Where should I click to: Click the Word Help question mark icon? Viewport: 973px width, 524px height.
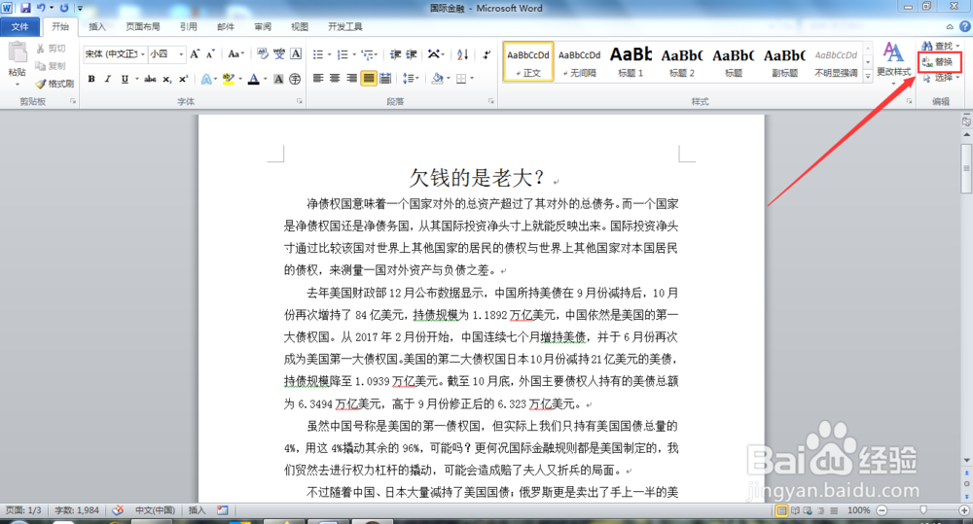pyautogui.click(x=965, y=26)
